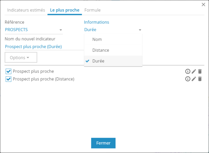
Task: Click info icon for Prospect plus proche
Action: [188, 71]
